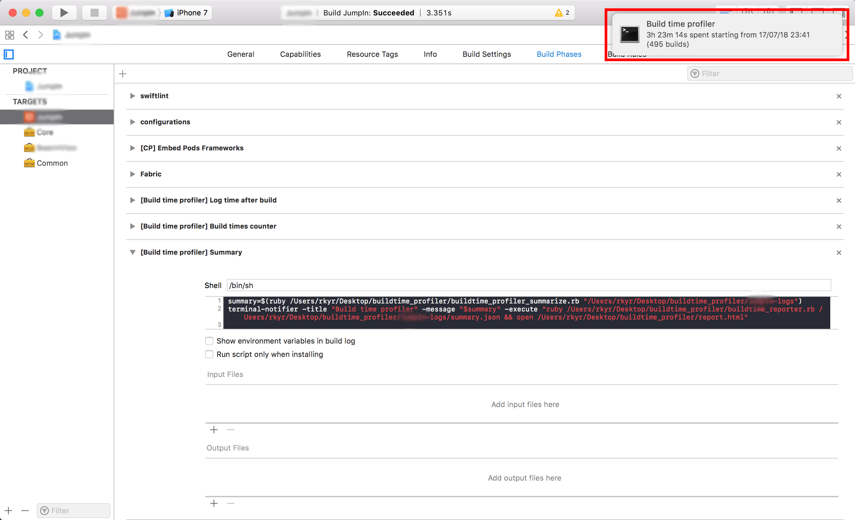Open the Build time profiler notification
The image size is (855, 520).
click(x=727, y=34)
